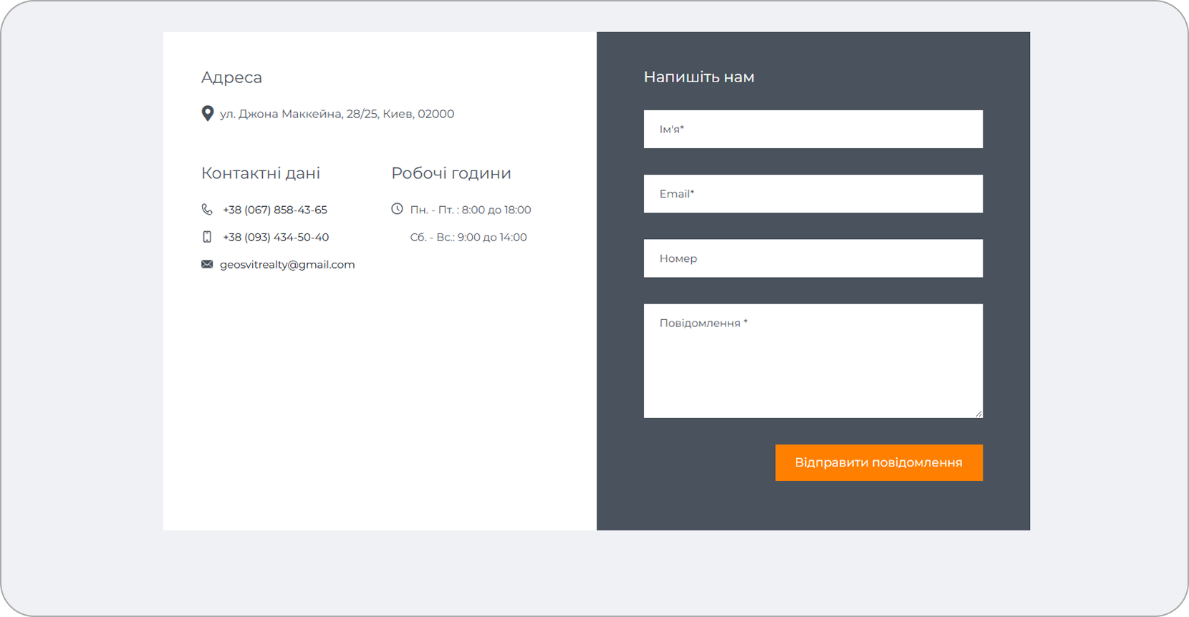
Task: Click the Адреса heading
Action: pyautogui.click(x=231, y=77)
